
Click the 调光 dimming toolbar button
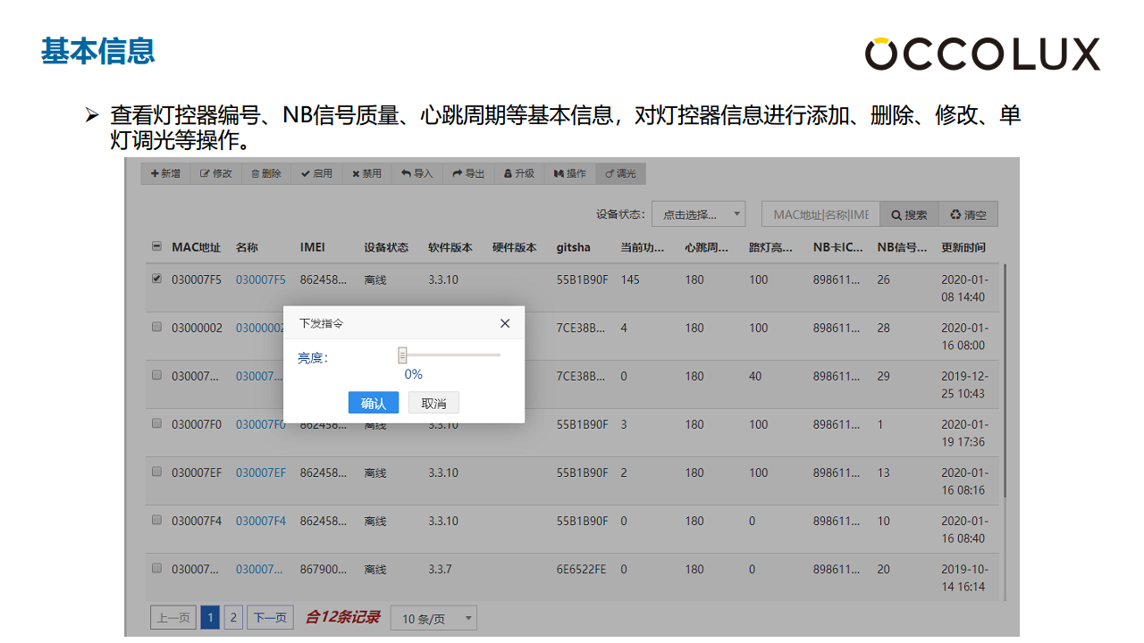tap(621, 173)
